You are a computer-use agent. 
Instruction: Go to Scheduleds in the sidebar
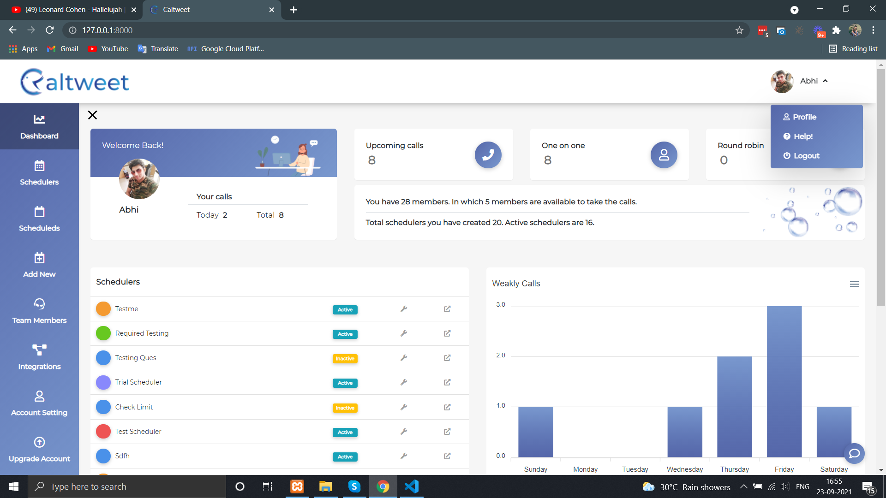coord(39,219)
